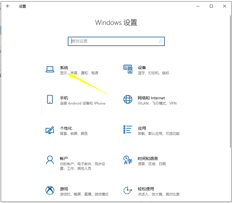Open the 时间和语言 category label
This screenshot has height=203, width=232.
click(x=147, y=159)
